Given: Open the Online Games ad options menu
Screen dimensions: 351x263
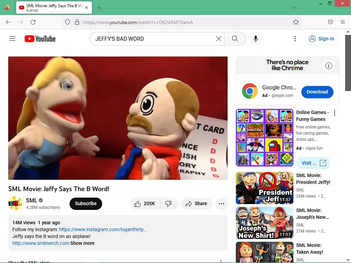Looking at the screenshot, I should click(x=335, y=113).
